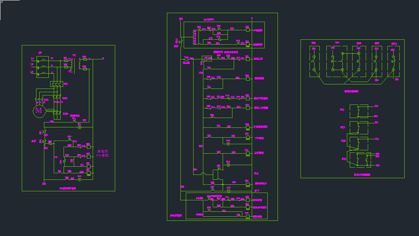Select the title caption under the left schematic
The width and height of the screenshot is (419, 236).
pyautogui.click(x=68, y=188)
